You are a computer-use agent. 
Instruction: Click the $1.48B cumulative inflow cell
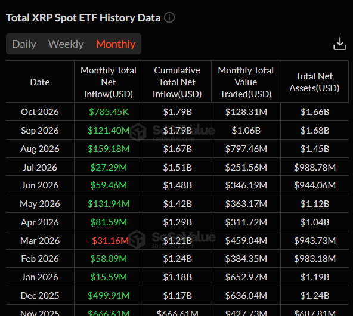pyautogui.click(x=178, y=185)
